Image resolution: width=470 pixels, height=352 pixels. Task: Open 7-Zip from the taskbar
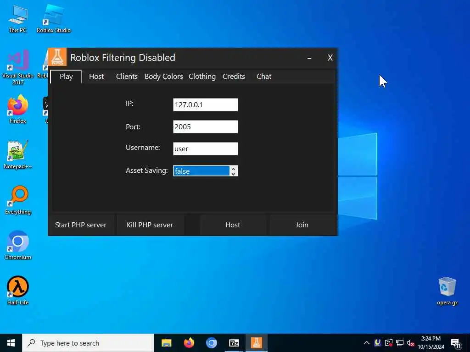click(x=234, y=343)
